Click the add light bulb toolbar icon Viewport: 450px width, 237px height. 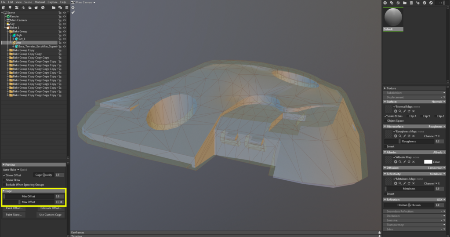point(10,7)
